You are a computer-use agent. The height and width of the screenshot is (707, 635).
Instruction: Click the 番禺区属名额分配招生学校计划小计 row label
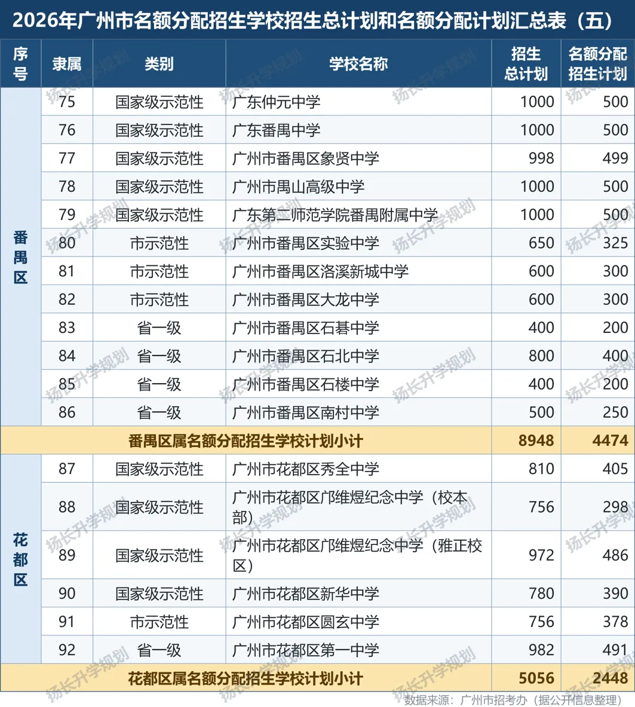coord(246,440)
